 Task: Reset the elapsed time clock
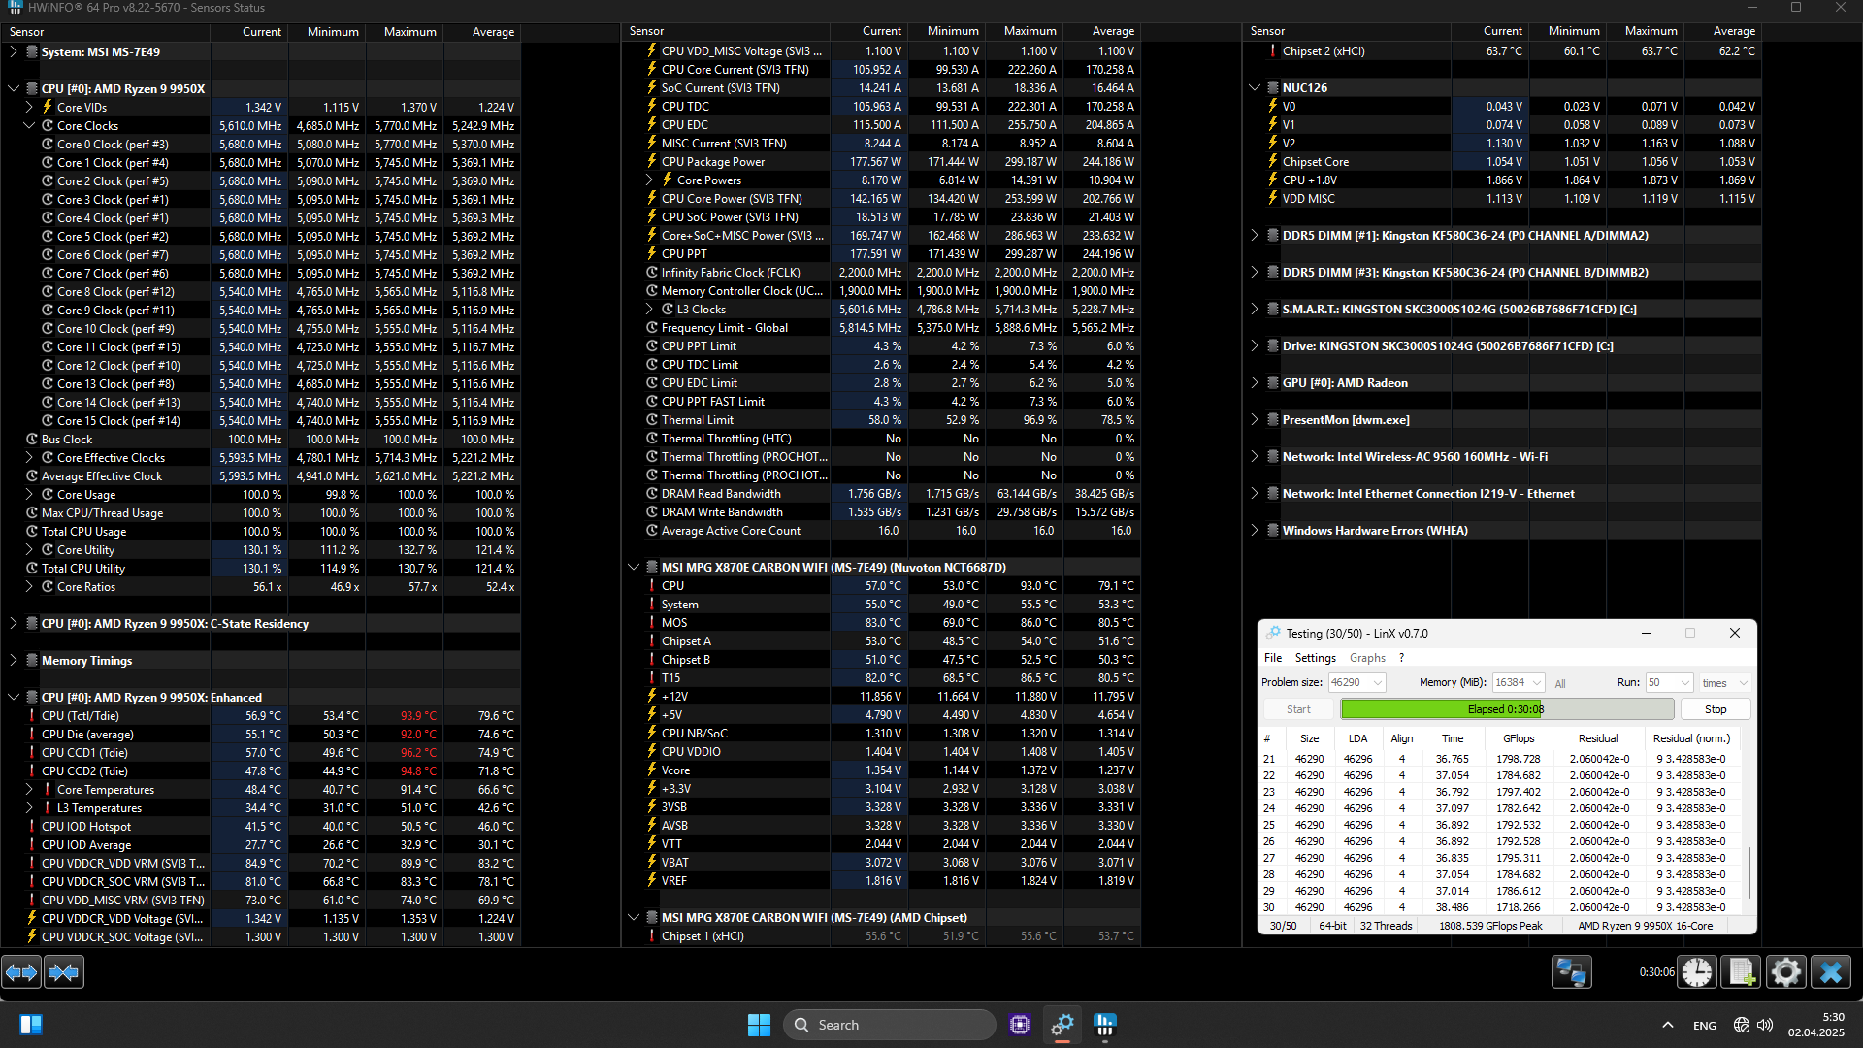1697,971
